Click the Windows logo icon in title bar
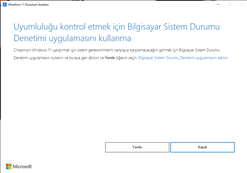The width and height of the screenshot is (247, 173). (5, 5)
